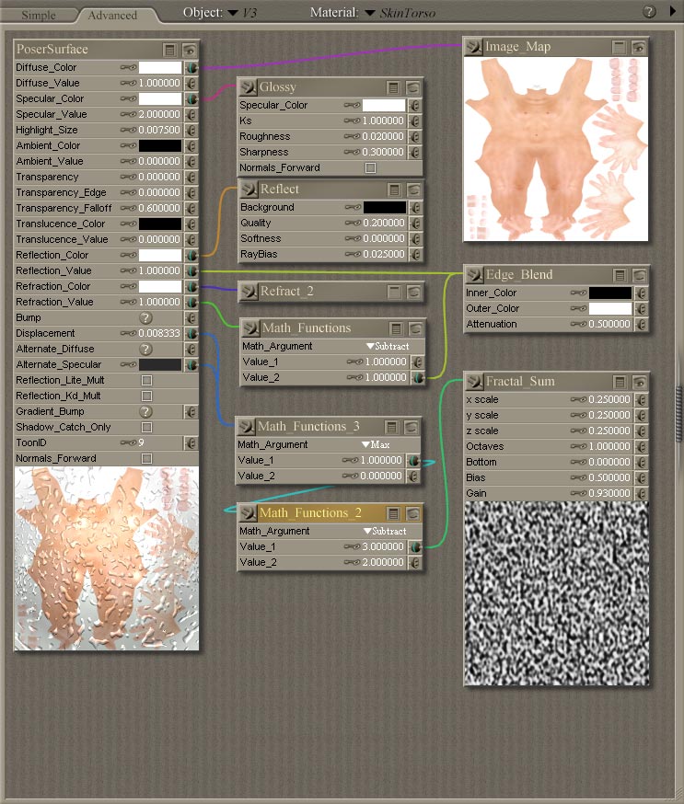
Task: Click the Image_Map texture preview thumbnail
Action: [556, 149]
